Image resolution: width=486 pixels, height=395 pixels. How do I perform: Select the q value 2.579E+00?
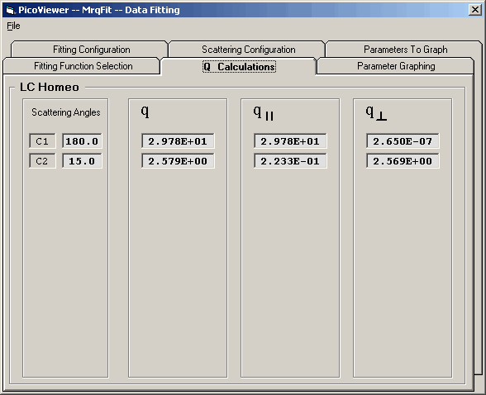[178, 161]
